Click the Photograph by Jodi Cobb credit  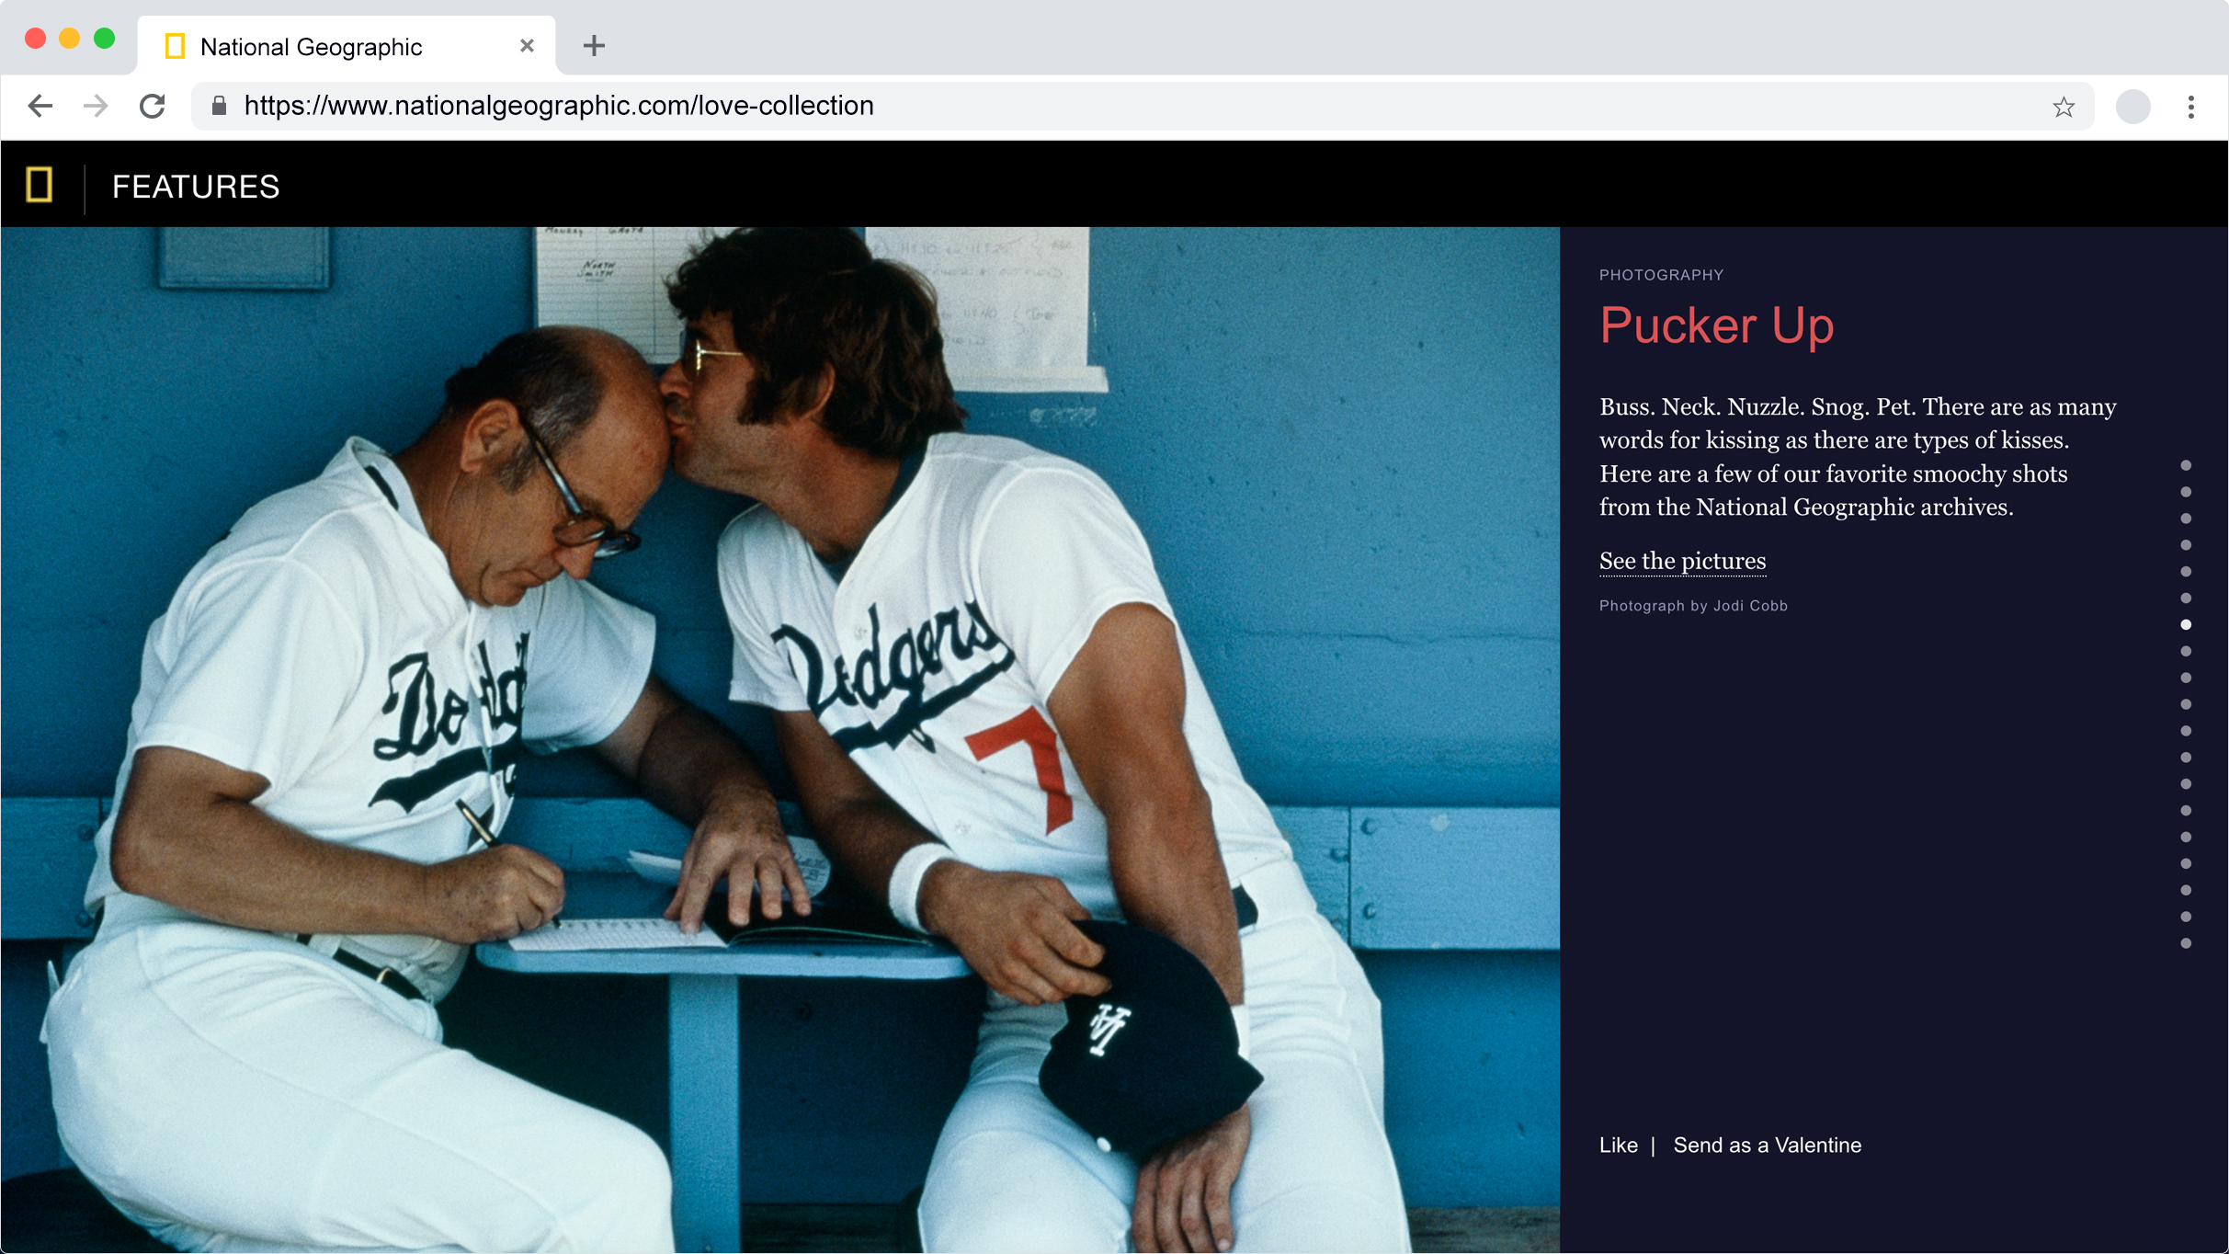point(1693,606)
